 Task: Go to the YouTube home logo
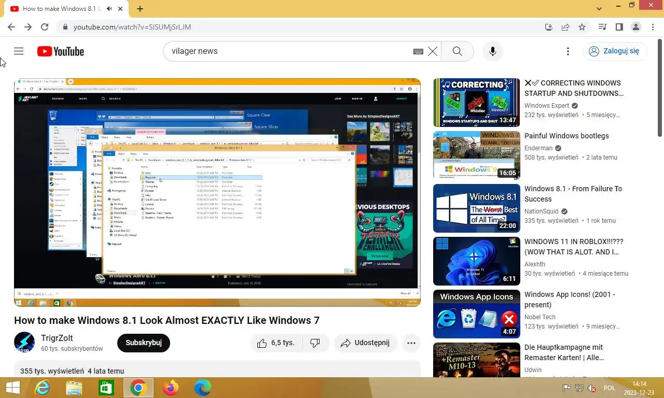point(61,51)
